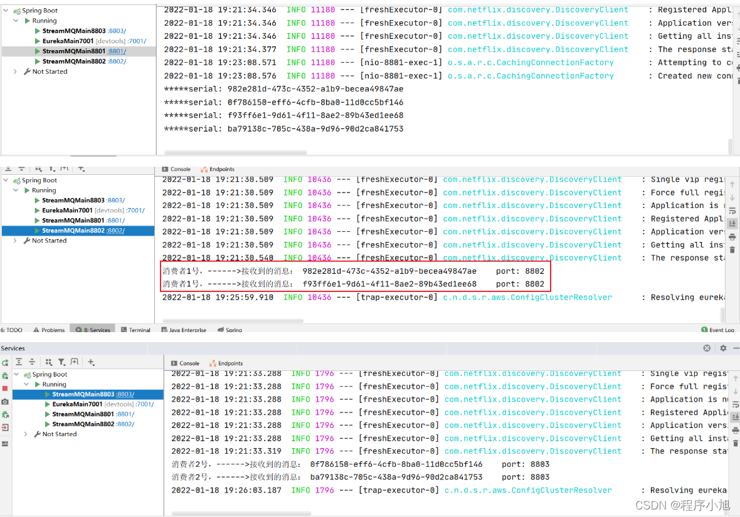Click print icon in bottom console
The width and height of the screenshot is (740, 517).
click(735, 430)
